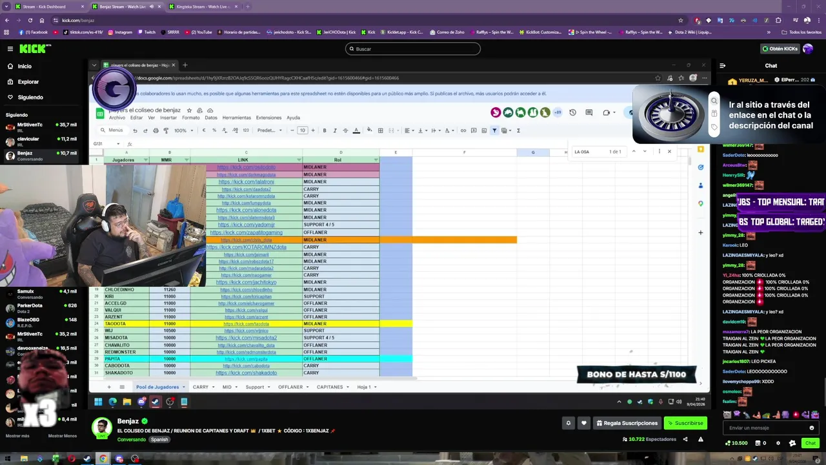The width and height of the screenshot is (826, 465).
Task: Click the green KICK logo
Action: [34, 48]
